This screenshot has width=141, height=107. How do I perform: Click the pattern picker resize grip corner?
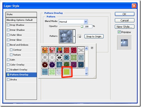(x=95, y=77)
